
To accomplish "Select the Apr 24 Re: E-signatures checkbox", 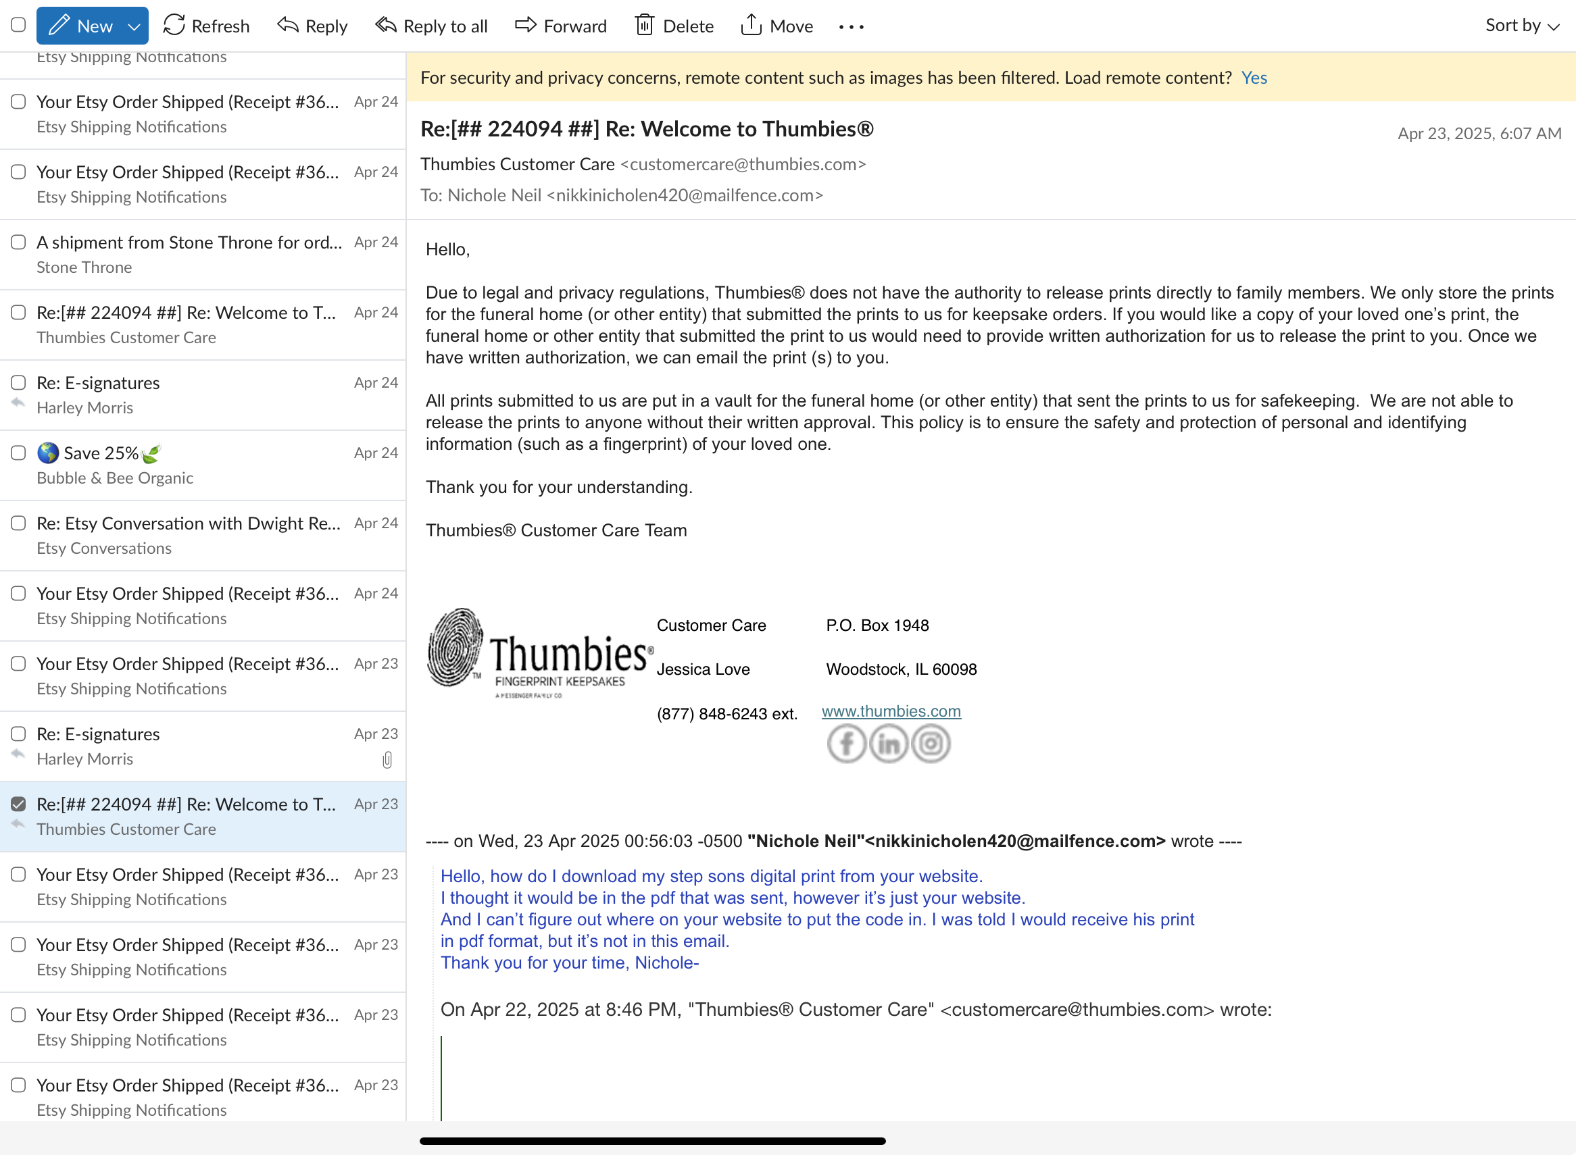I will pyautogui.click(x=19, y=382).
